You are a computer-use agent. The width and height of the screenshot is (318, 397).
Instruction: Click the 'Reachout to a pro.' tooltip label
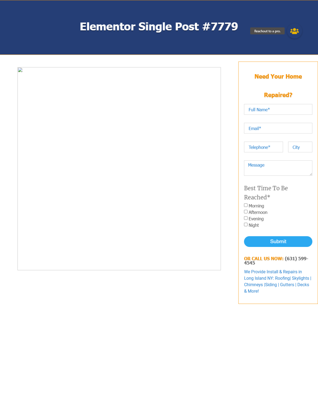click(x=267, y=31)
